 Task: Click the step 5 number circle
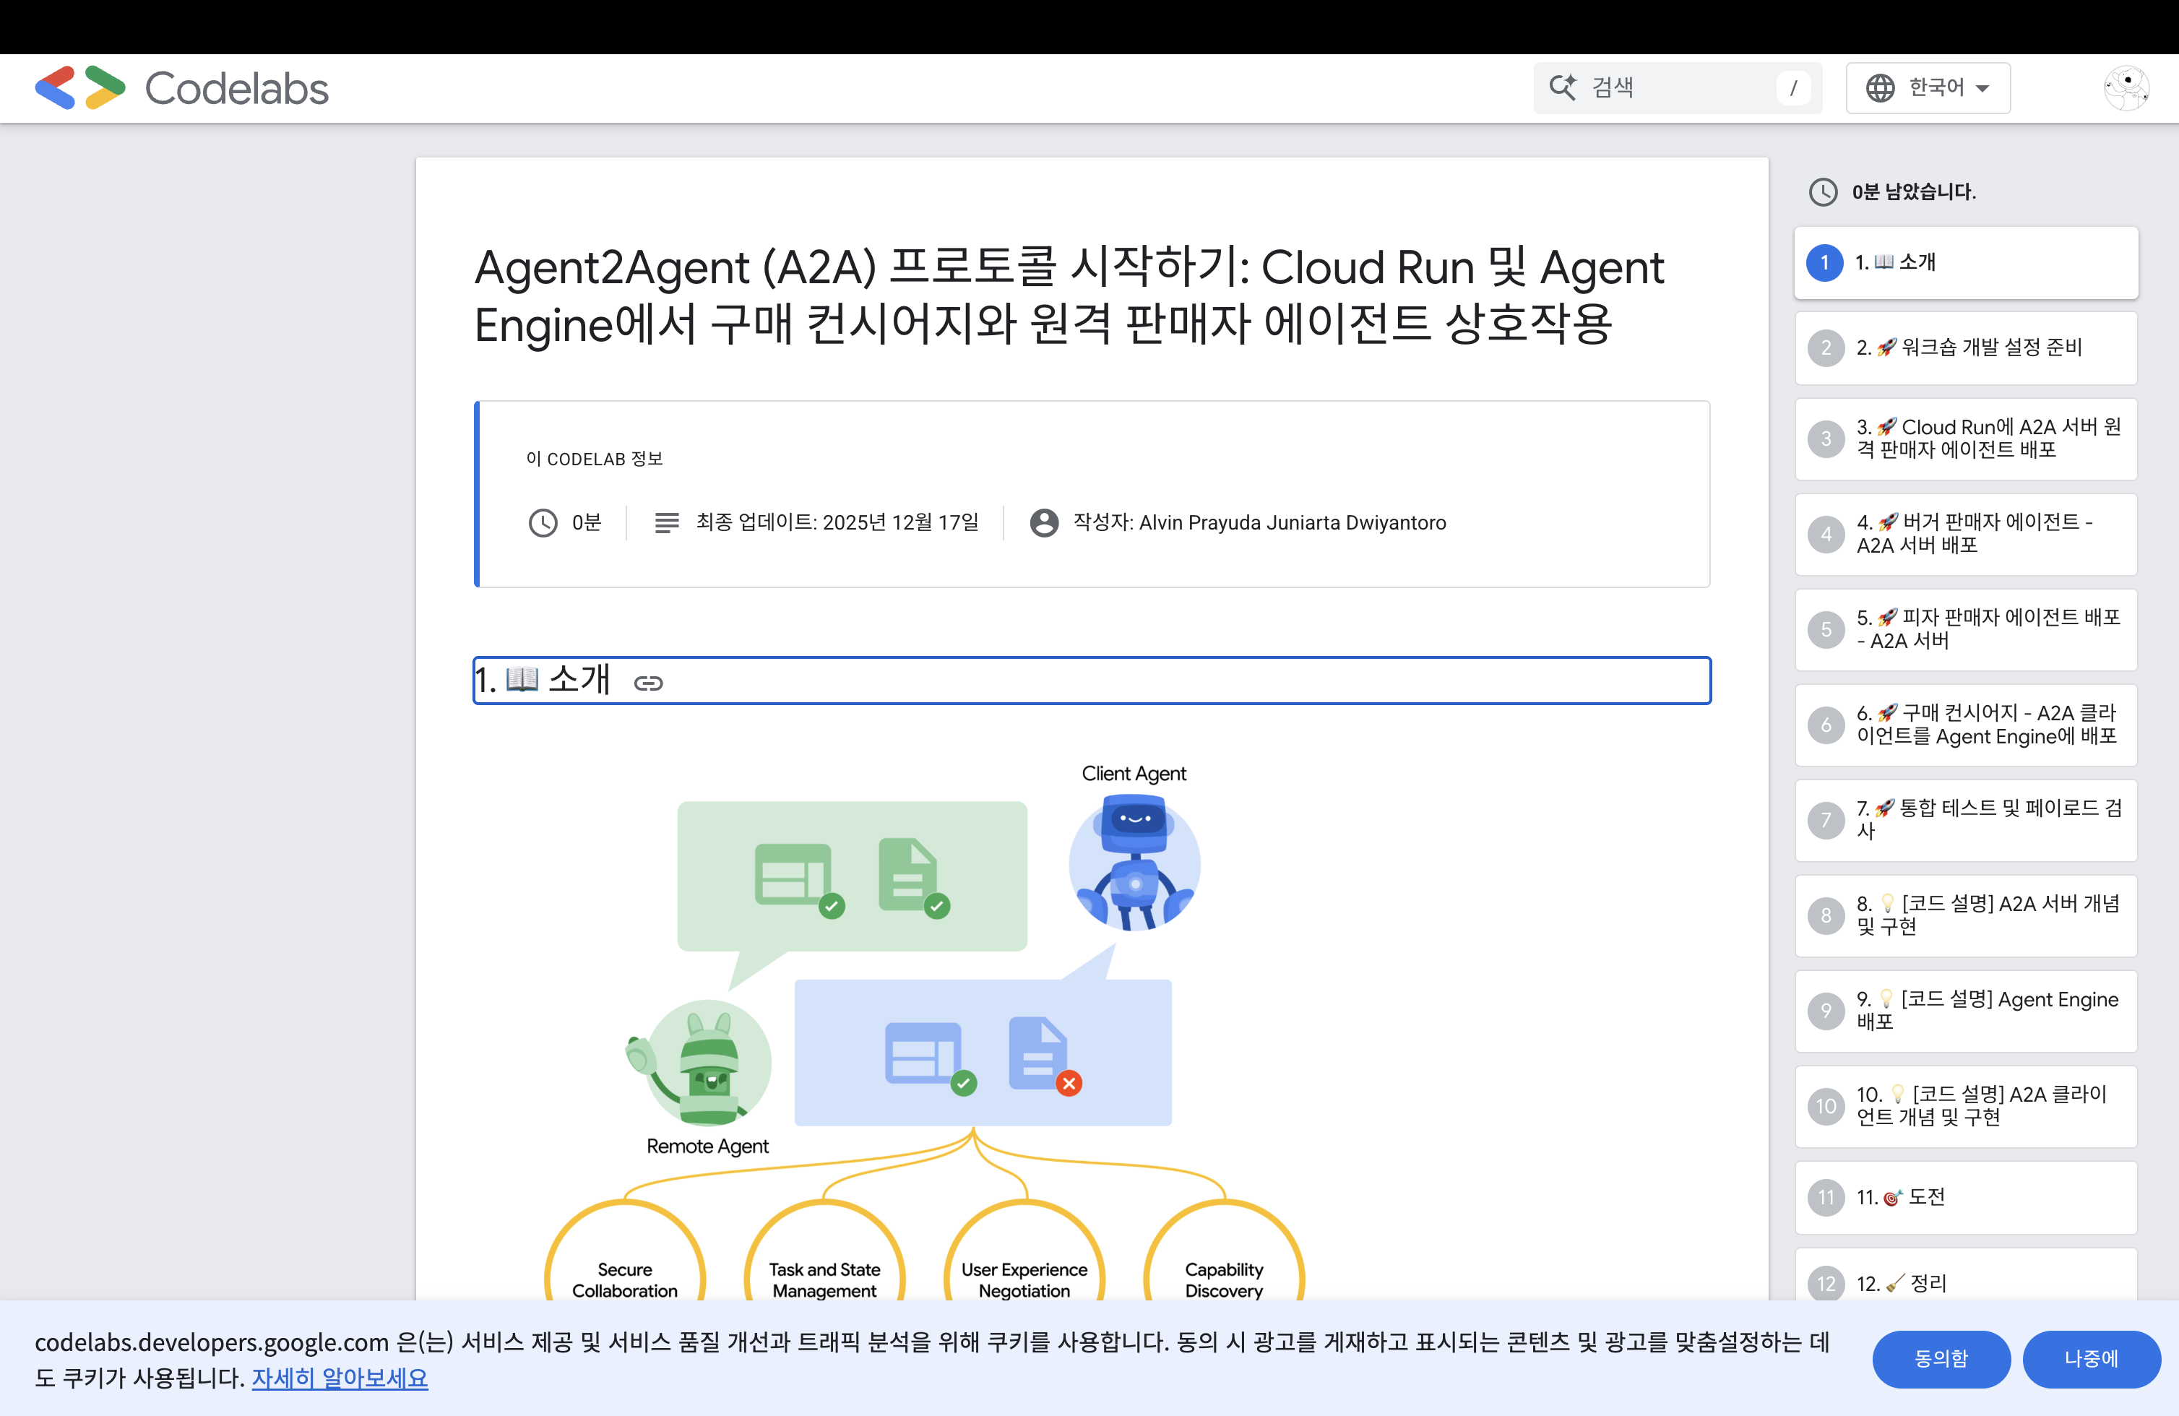[1826, 630]
